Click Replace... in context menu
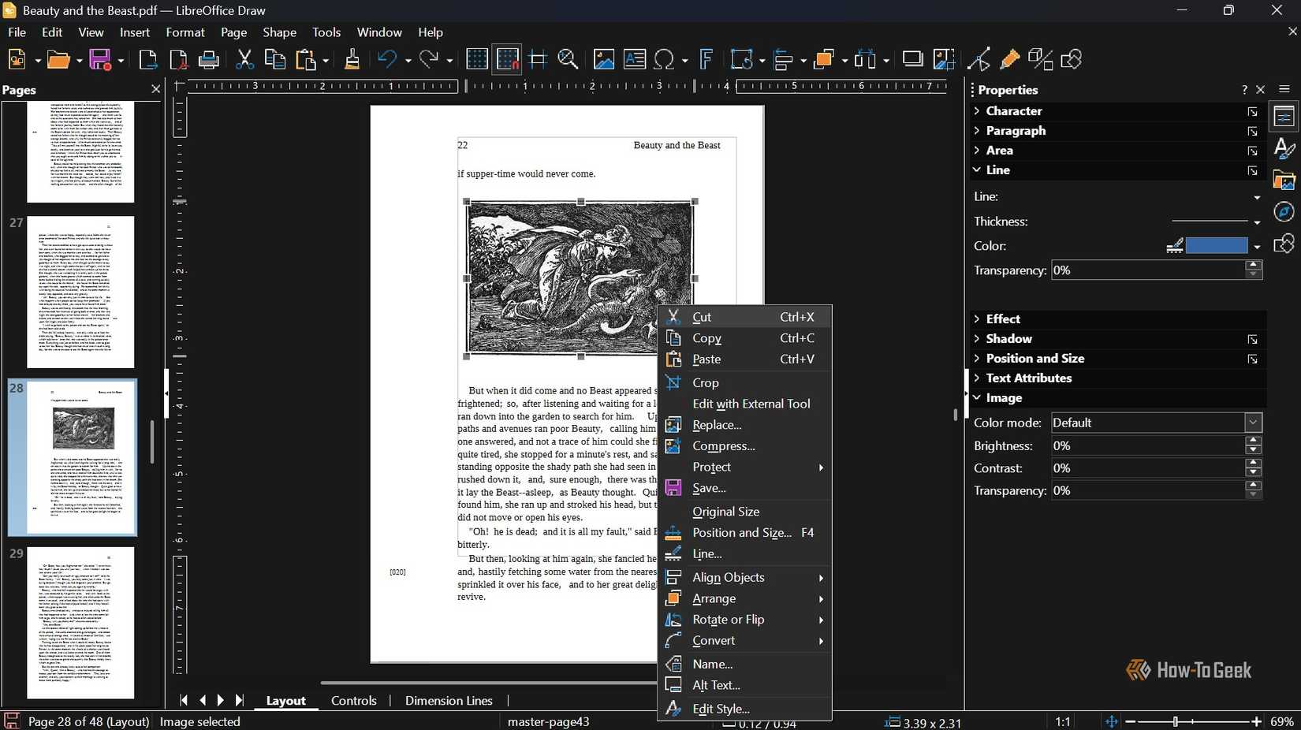 pos(744,425)
